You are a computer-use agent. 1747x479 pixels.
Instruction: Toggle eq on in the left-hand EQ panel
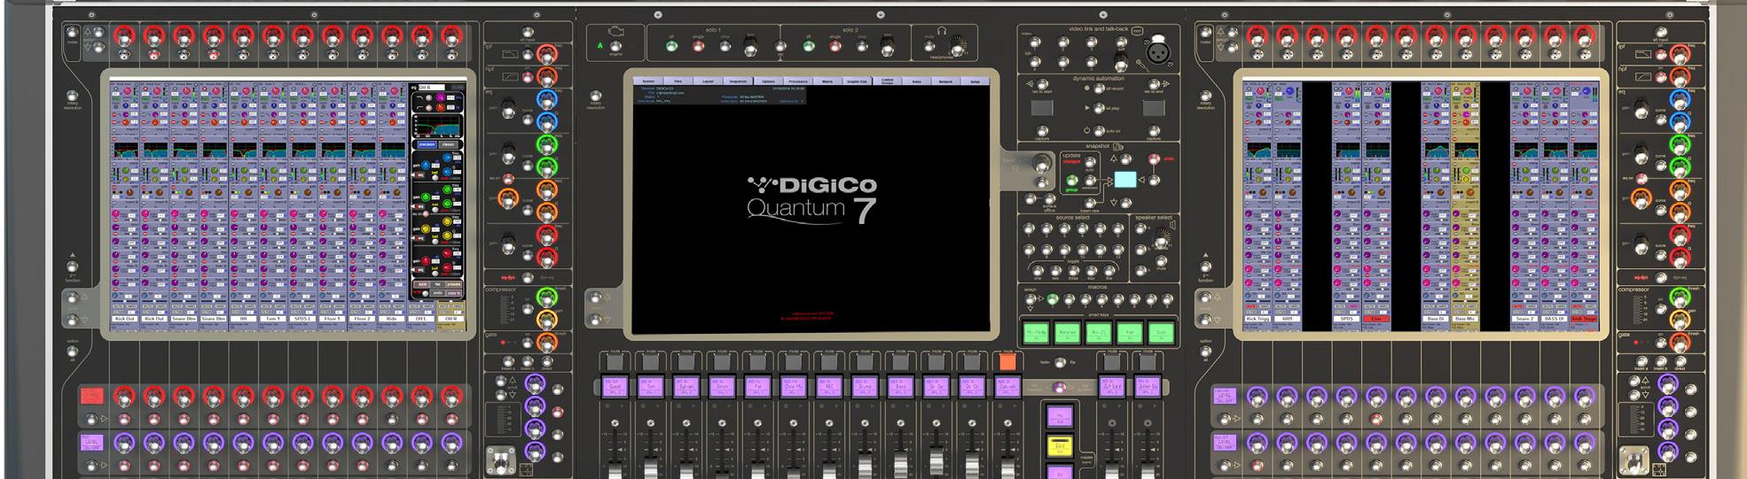510,178
